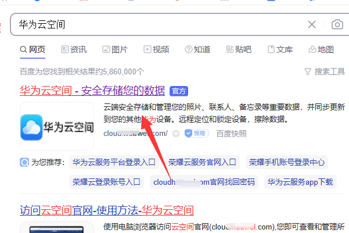Click the 官方 badge beside the first result
This screenshot has width=349, height=233.
coord(179,91)
